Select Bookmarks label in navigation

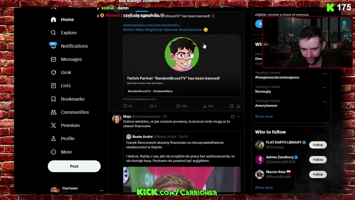point(73,99)
